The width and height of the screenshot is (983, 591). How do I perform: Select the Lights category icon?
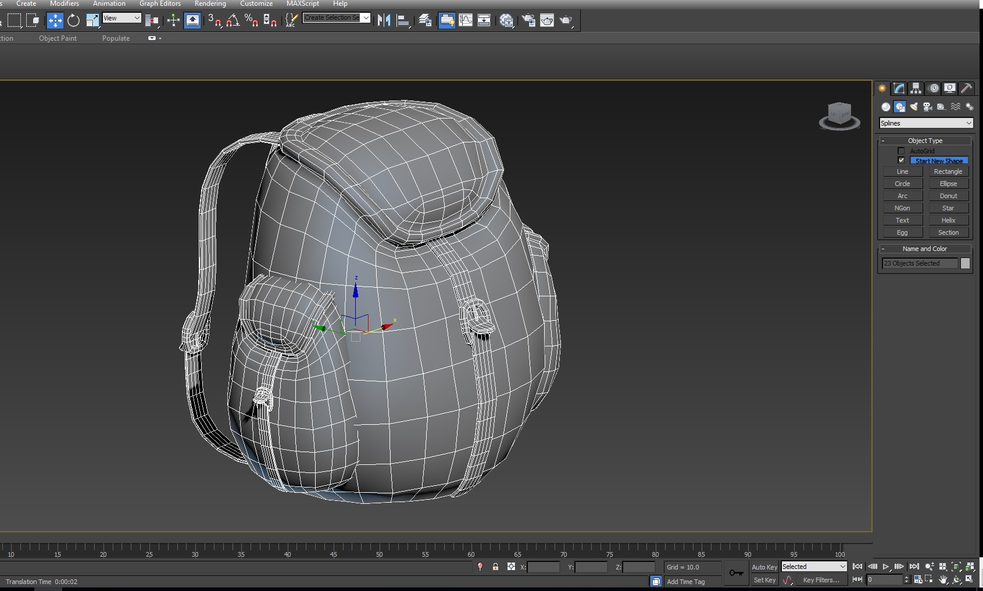tap(914, 107)
